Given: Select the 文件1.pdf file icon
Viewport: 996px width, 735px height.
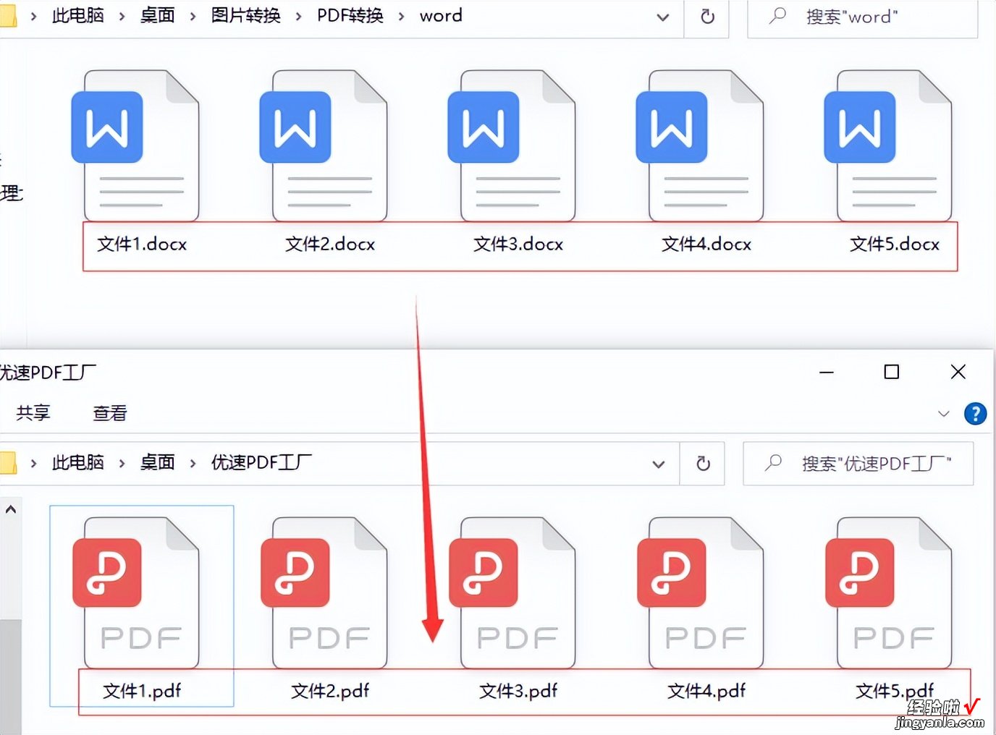Looking at the screenshot, I should pyautogui.click(x=135, y=592).
